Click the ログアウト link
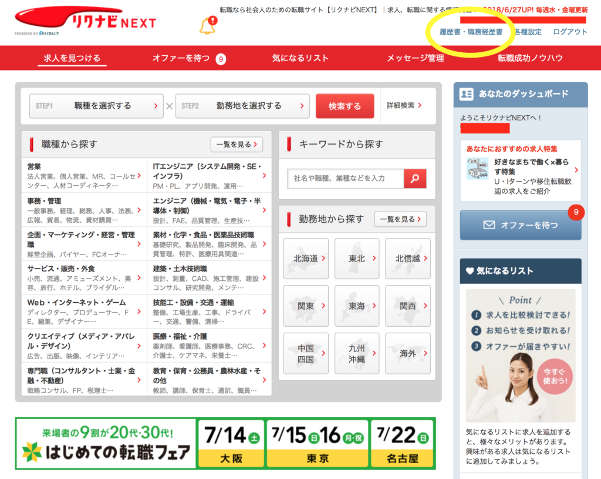Screen dimensions: 601x479 point(570,32)
